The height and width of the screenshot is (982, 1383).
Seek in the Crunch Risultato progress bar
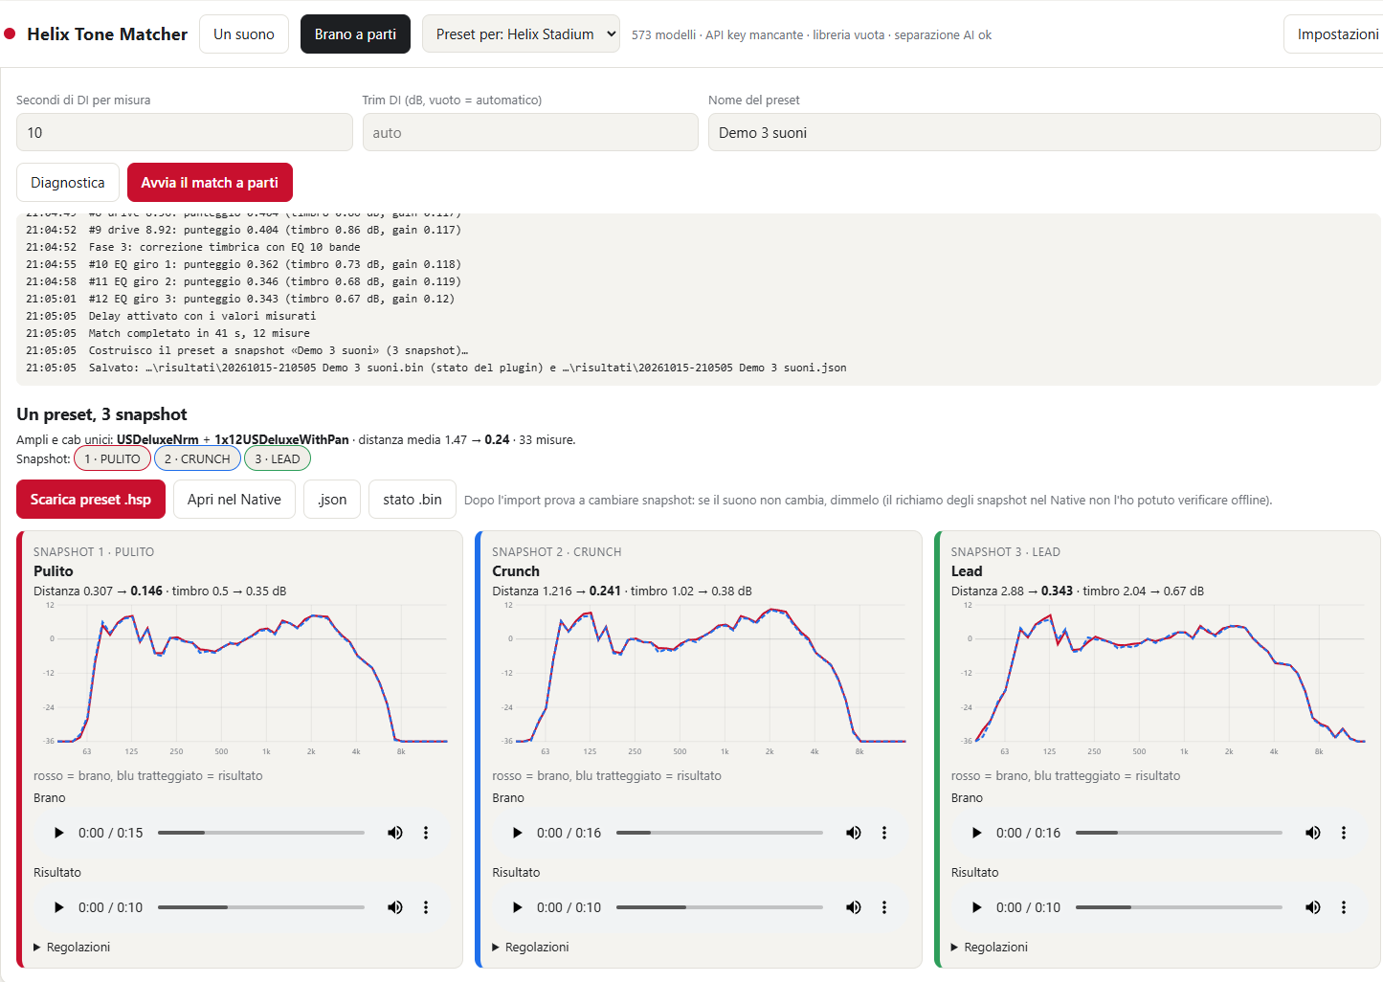pyautogui.click(x=720, y=907)
